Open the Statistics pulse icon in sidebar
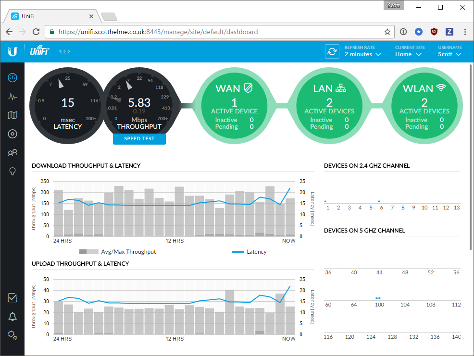The width and height of the screenshot is (474, 356). pos(12,96)
